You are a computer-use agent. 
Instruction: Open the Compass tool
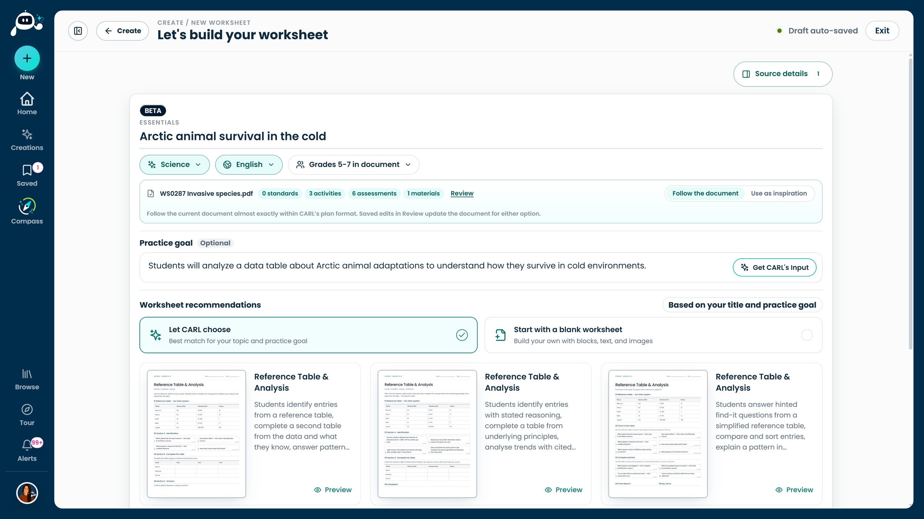[x=27, y=211]
